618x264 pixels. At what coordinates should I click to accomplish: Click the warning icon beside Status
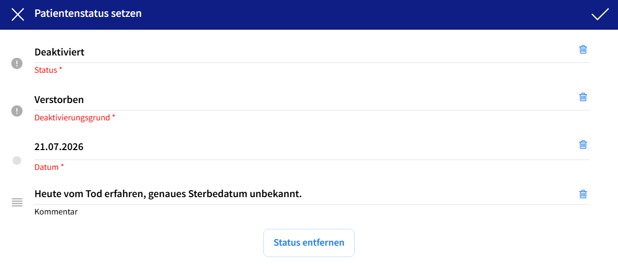point(17,63)
